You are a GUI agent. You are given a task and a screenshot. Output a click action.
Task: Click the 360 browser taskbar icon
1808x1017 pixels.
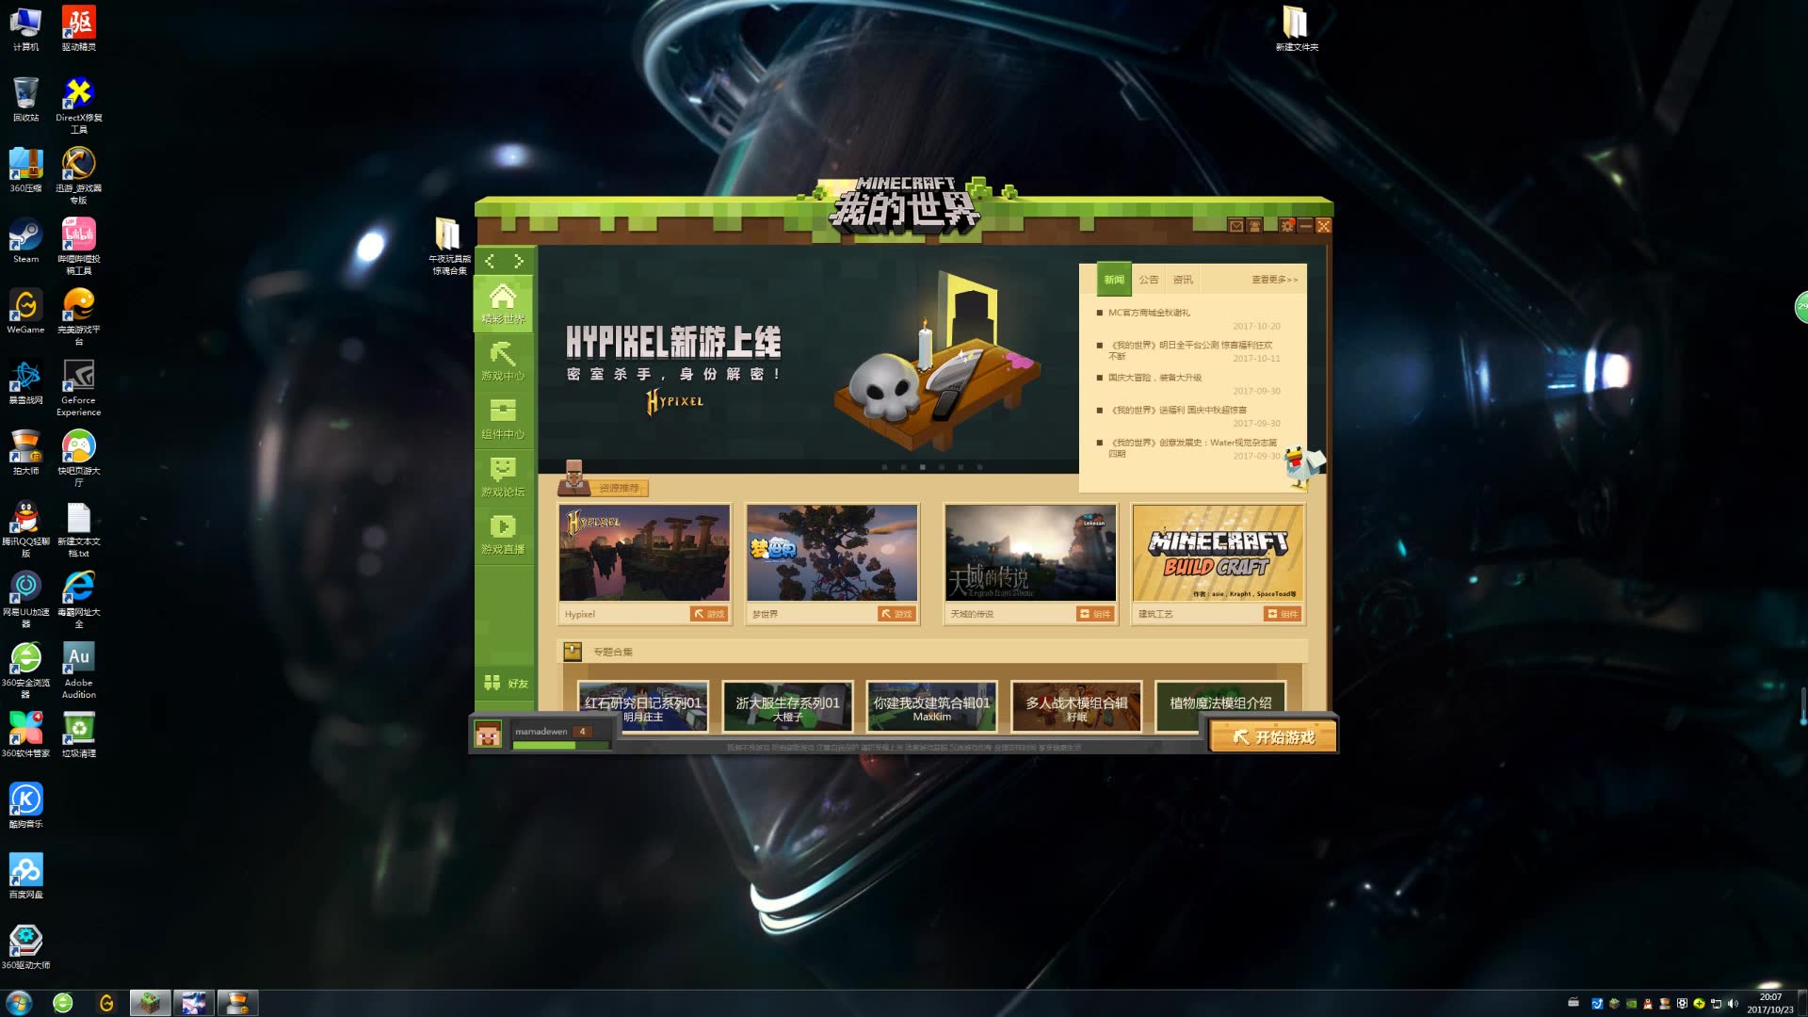point(63,1003)
